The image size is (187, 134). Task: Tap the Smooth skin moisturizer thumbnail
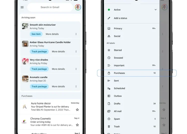[25, 26]
